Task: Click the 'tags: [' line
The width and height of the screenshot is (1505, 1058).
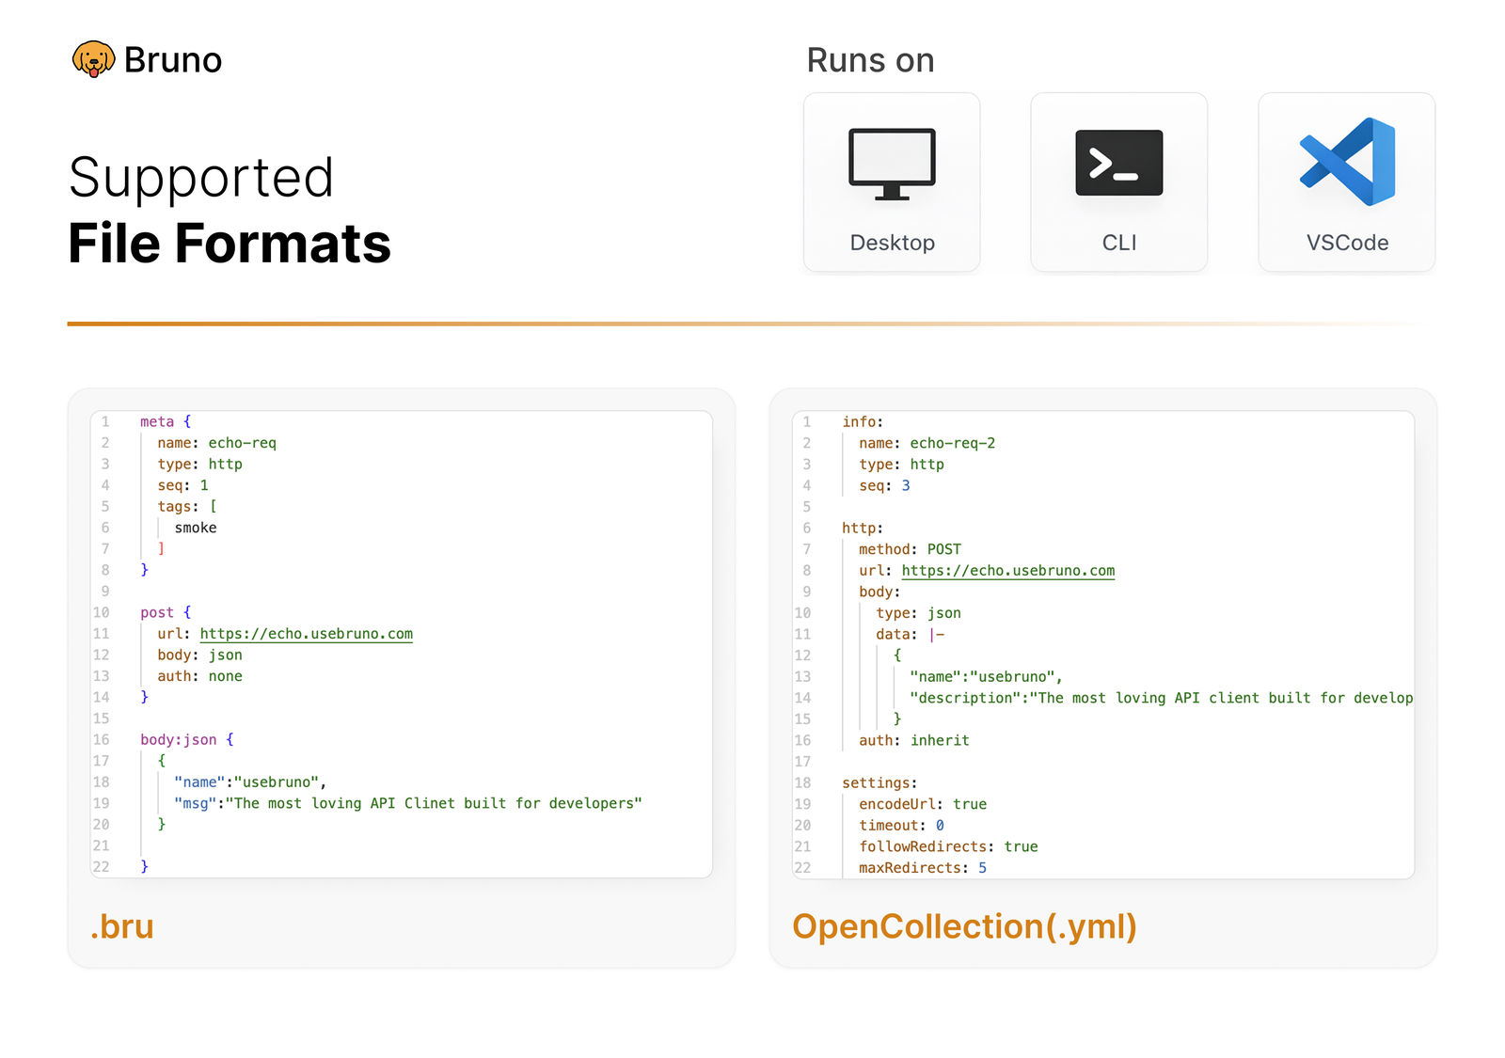Action: 187,507
